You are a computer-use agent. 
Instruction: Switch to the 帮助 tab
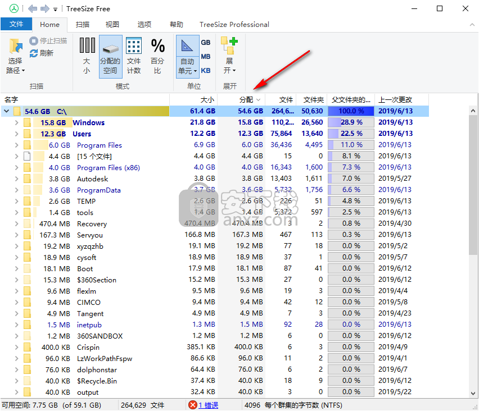click(x=177, y=24)
